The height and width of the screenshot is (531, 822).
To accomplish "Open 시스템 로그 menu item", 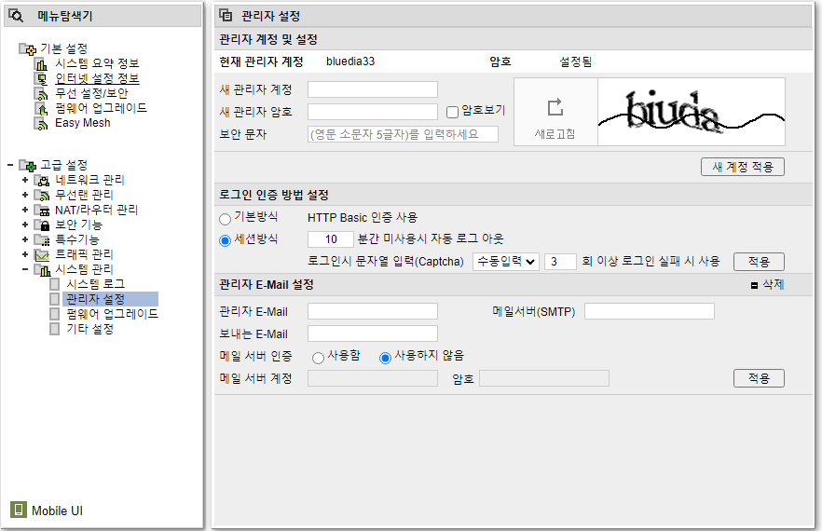I will (x=95, y=284).
